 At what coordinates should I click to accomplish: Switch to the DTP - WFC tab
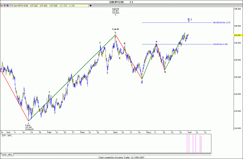coord(8,154)
